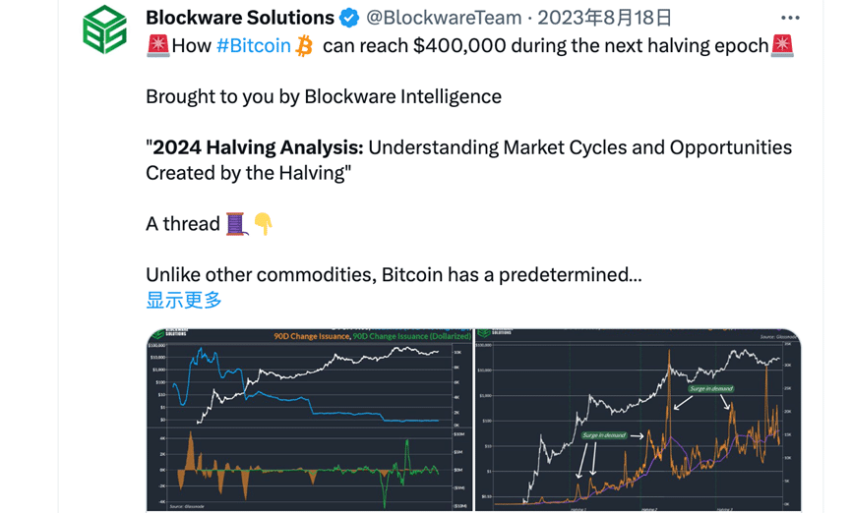The image size is (852, 513).
Task: Click the orange Bitcoin symbol icon
Action: 305,46
